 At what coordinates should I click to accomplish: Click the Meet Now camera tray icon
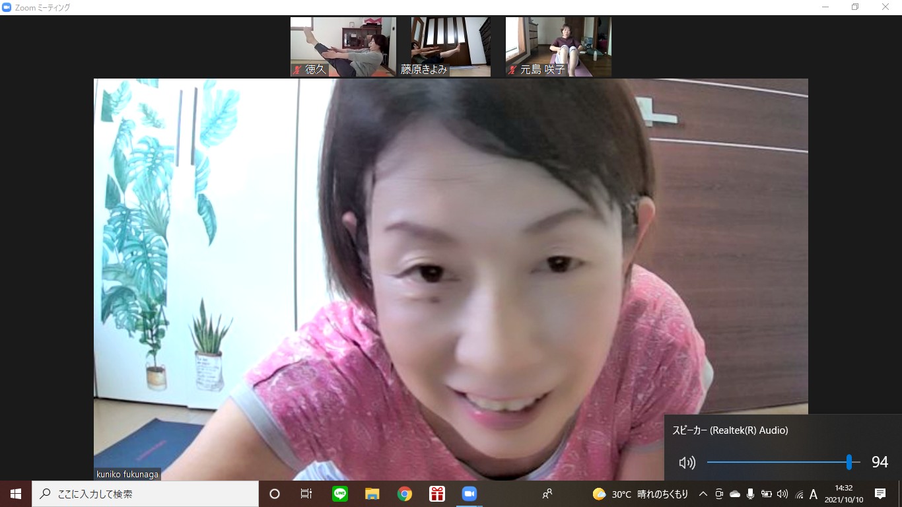click(x=719, y=494)
